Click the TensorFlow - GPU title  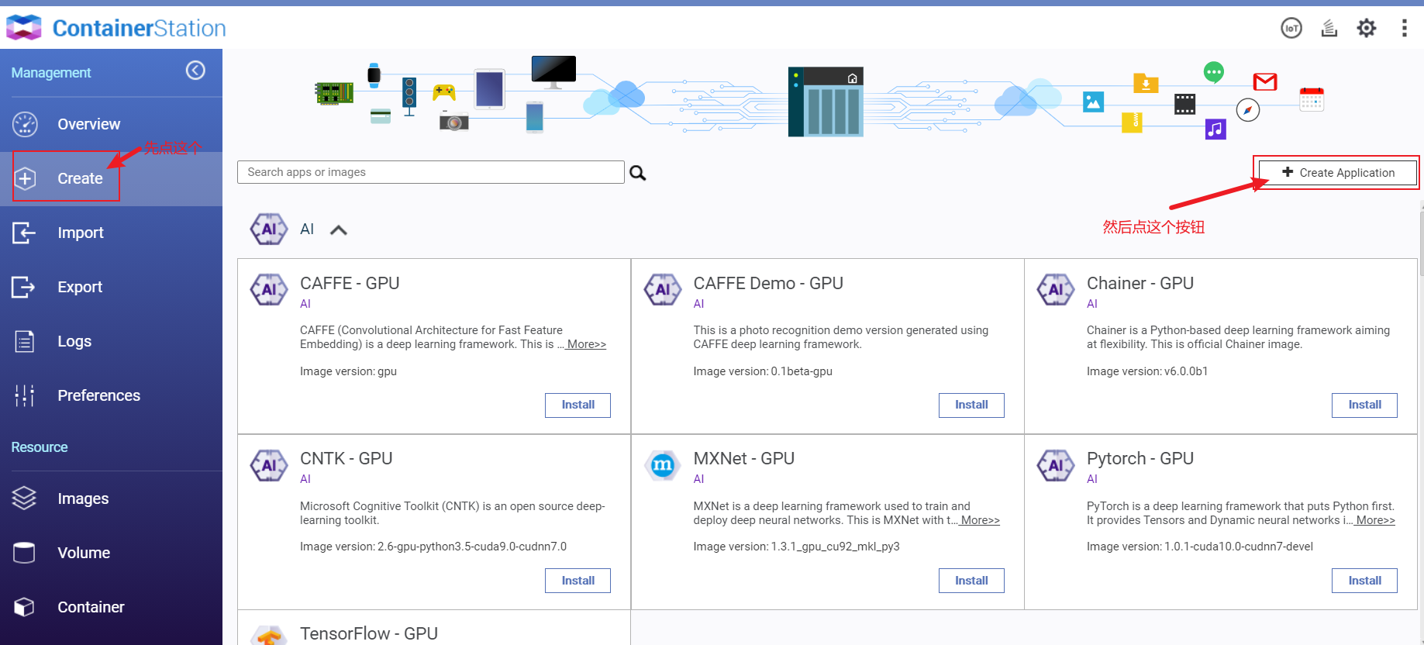pyautogui.click(x=369, y=634)
